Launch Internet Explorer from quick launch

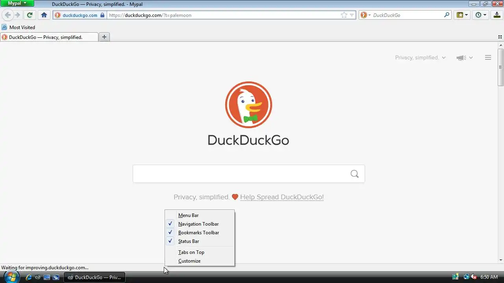(x=28, y=277)
